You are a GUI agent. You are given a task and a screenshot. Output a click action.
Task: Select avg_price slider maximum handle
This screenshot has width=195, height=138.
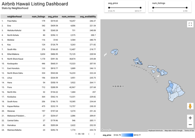pyautogui.click(x=140, y=8)
